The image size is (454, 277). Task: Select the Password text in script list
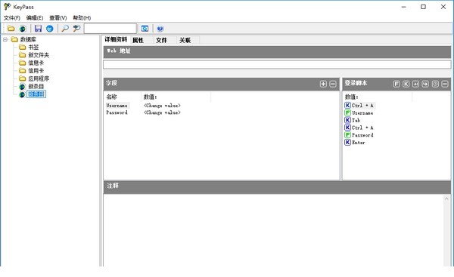point(362,135)
